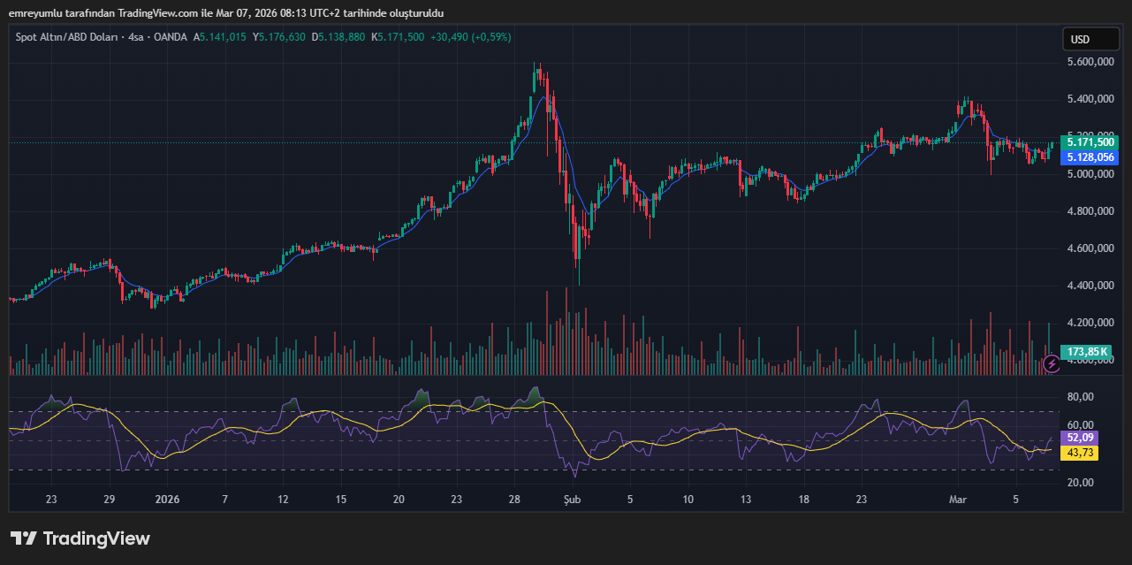Image resolution: width=1132 pixels, height=565 pixels.
Task: Click the TradingView logo at bottom left
Action: 80,538
